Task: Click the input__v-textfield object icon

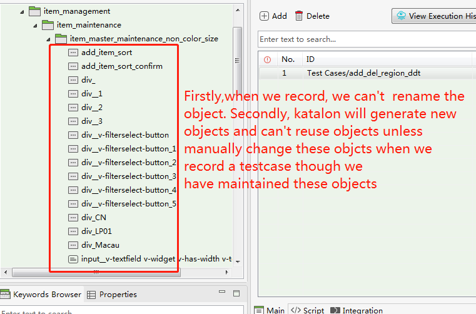Action: coord(73,259)
